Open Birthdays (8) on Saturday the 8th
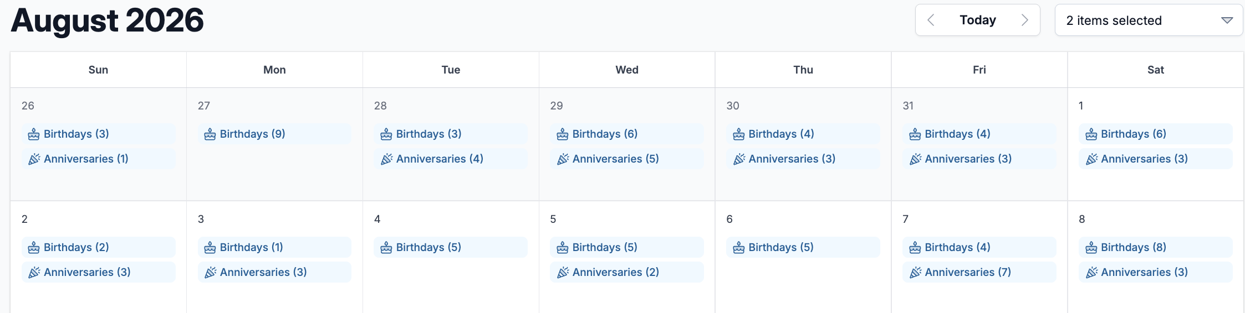1245x313 pixels. pos(1156,247)
